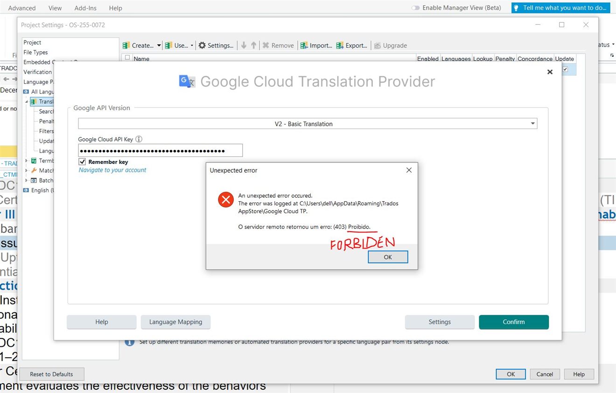Image resolution: width=616 pixels, height=393 pixels.
Task: Click Create... in Project Settings toolbar
Action: click(x=138, y=45)
